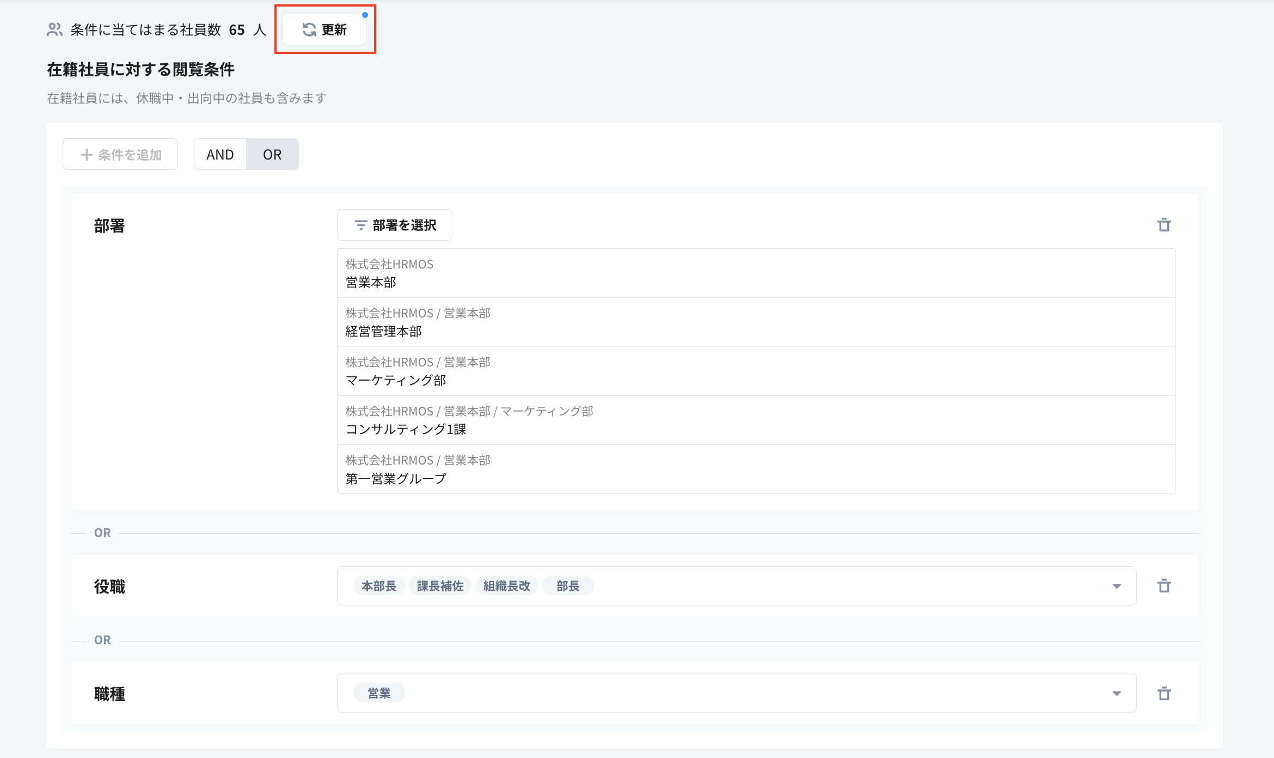Expand the 職種 dropdown arrow

(1117, 694)
